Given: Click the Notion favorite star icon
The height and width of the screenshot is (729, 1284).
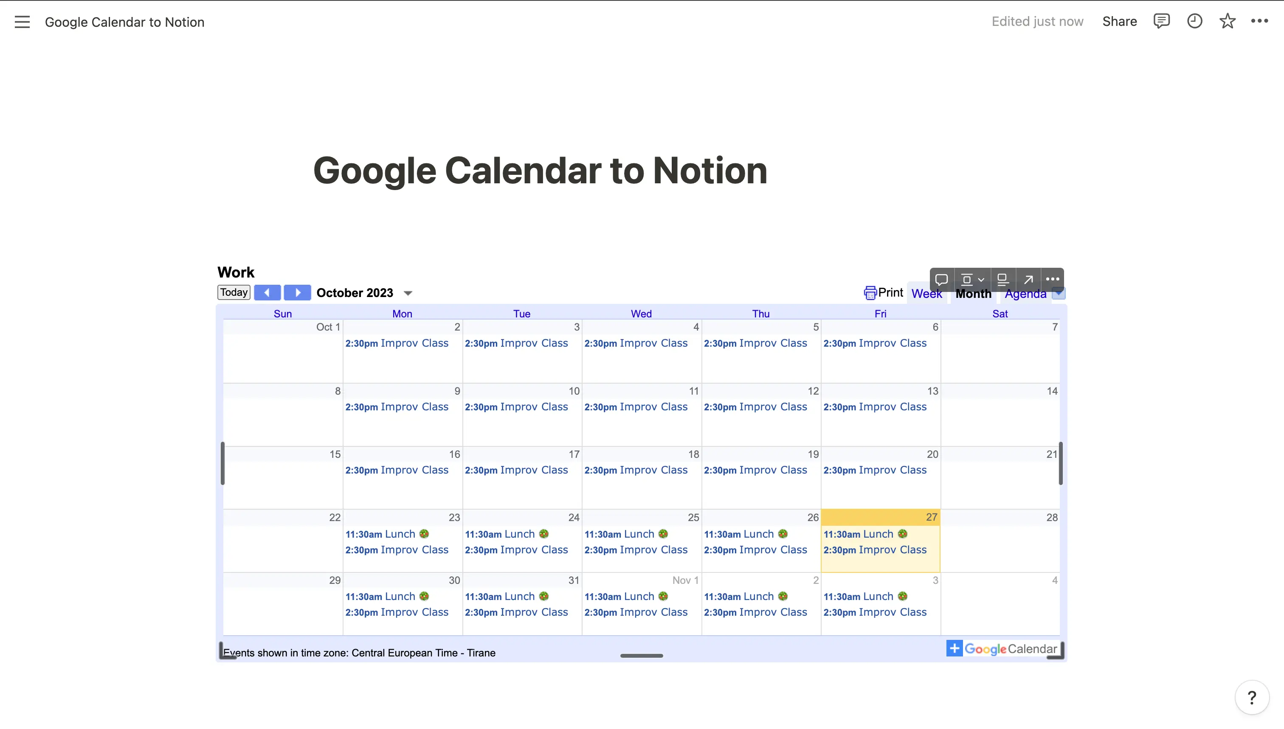Looking at the screenshot, I should tap(1228, 21).
